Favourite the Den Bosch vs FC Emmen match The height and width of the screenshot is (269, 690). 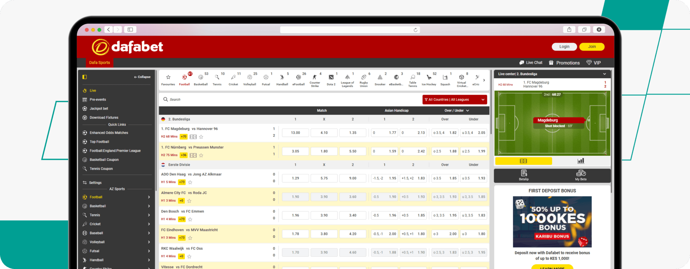point(190,219)
